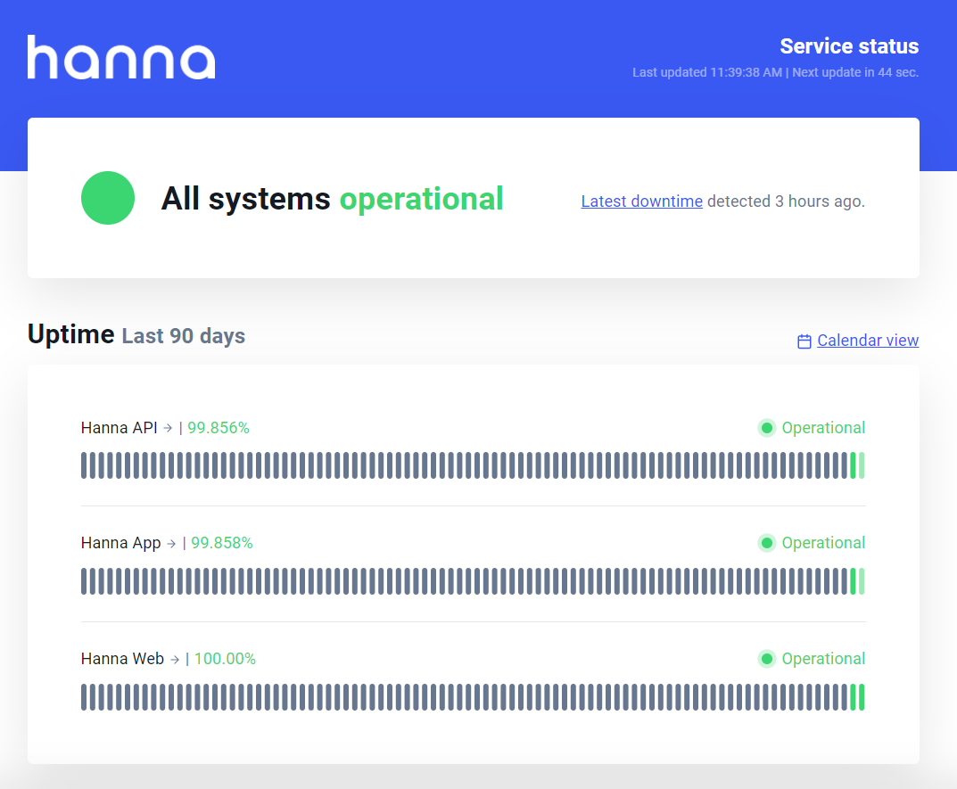Click the 99.858% uptime value
Viewport: 957px width, 789px height.
point(222,543)
